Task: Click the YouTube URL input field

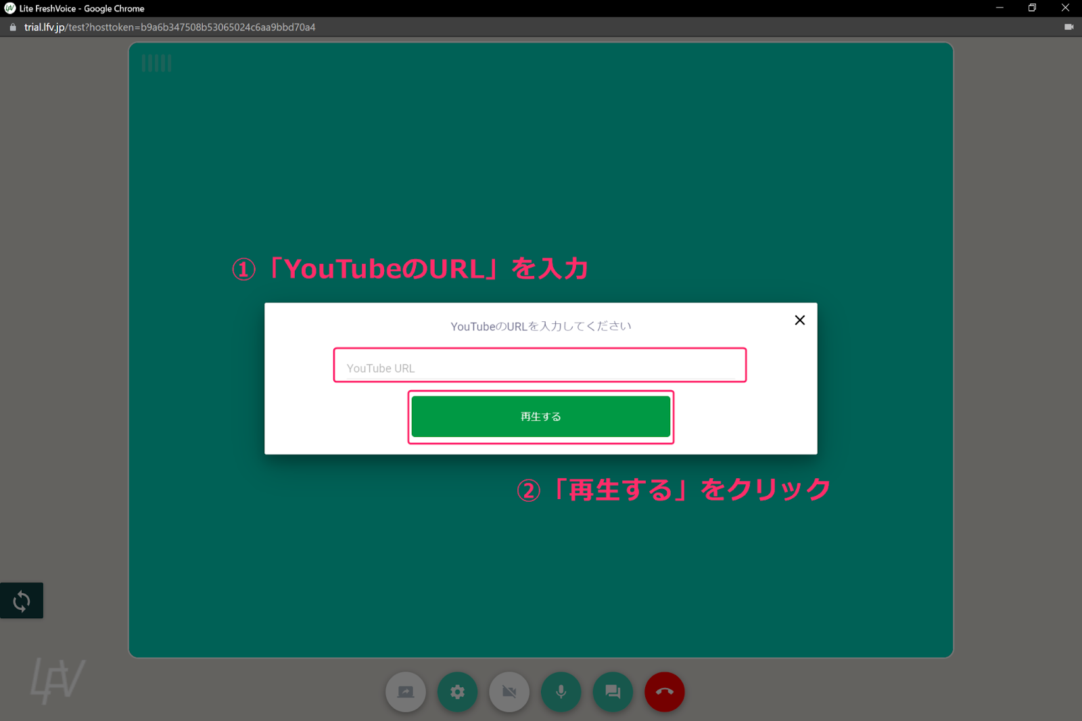Action: pos(540,365)
